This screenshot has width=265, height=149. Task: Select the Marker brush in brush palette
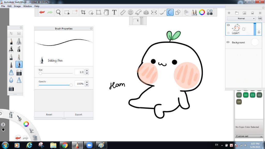click(11, 49)
